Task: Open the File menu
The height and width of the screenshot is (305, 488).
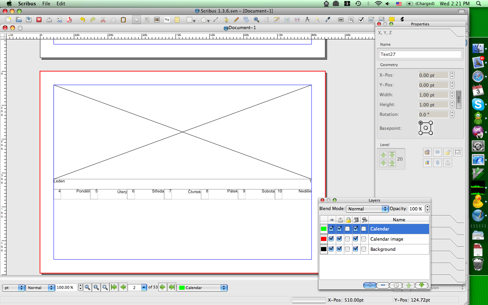Action: coord(46,3)
